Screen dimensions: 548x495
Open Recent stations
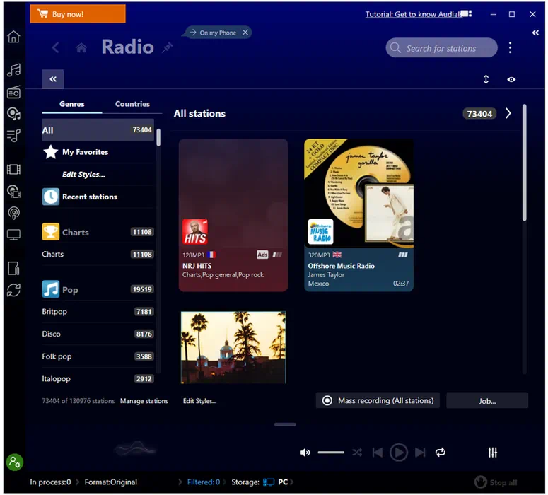(98, 197)
